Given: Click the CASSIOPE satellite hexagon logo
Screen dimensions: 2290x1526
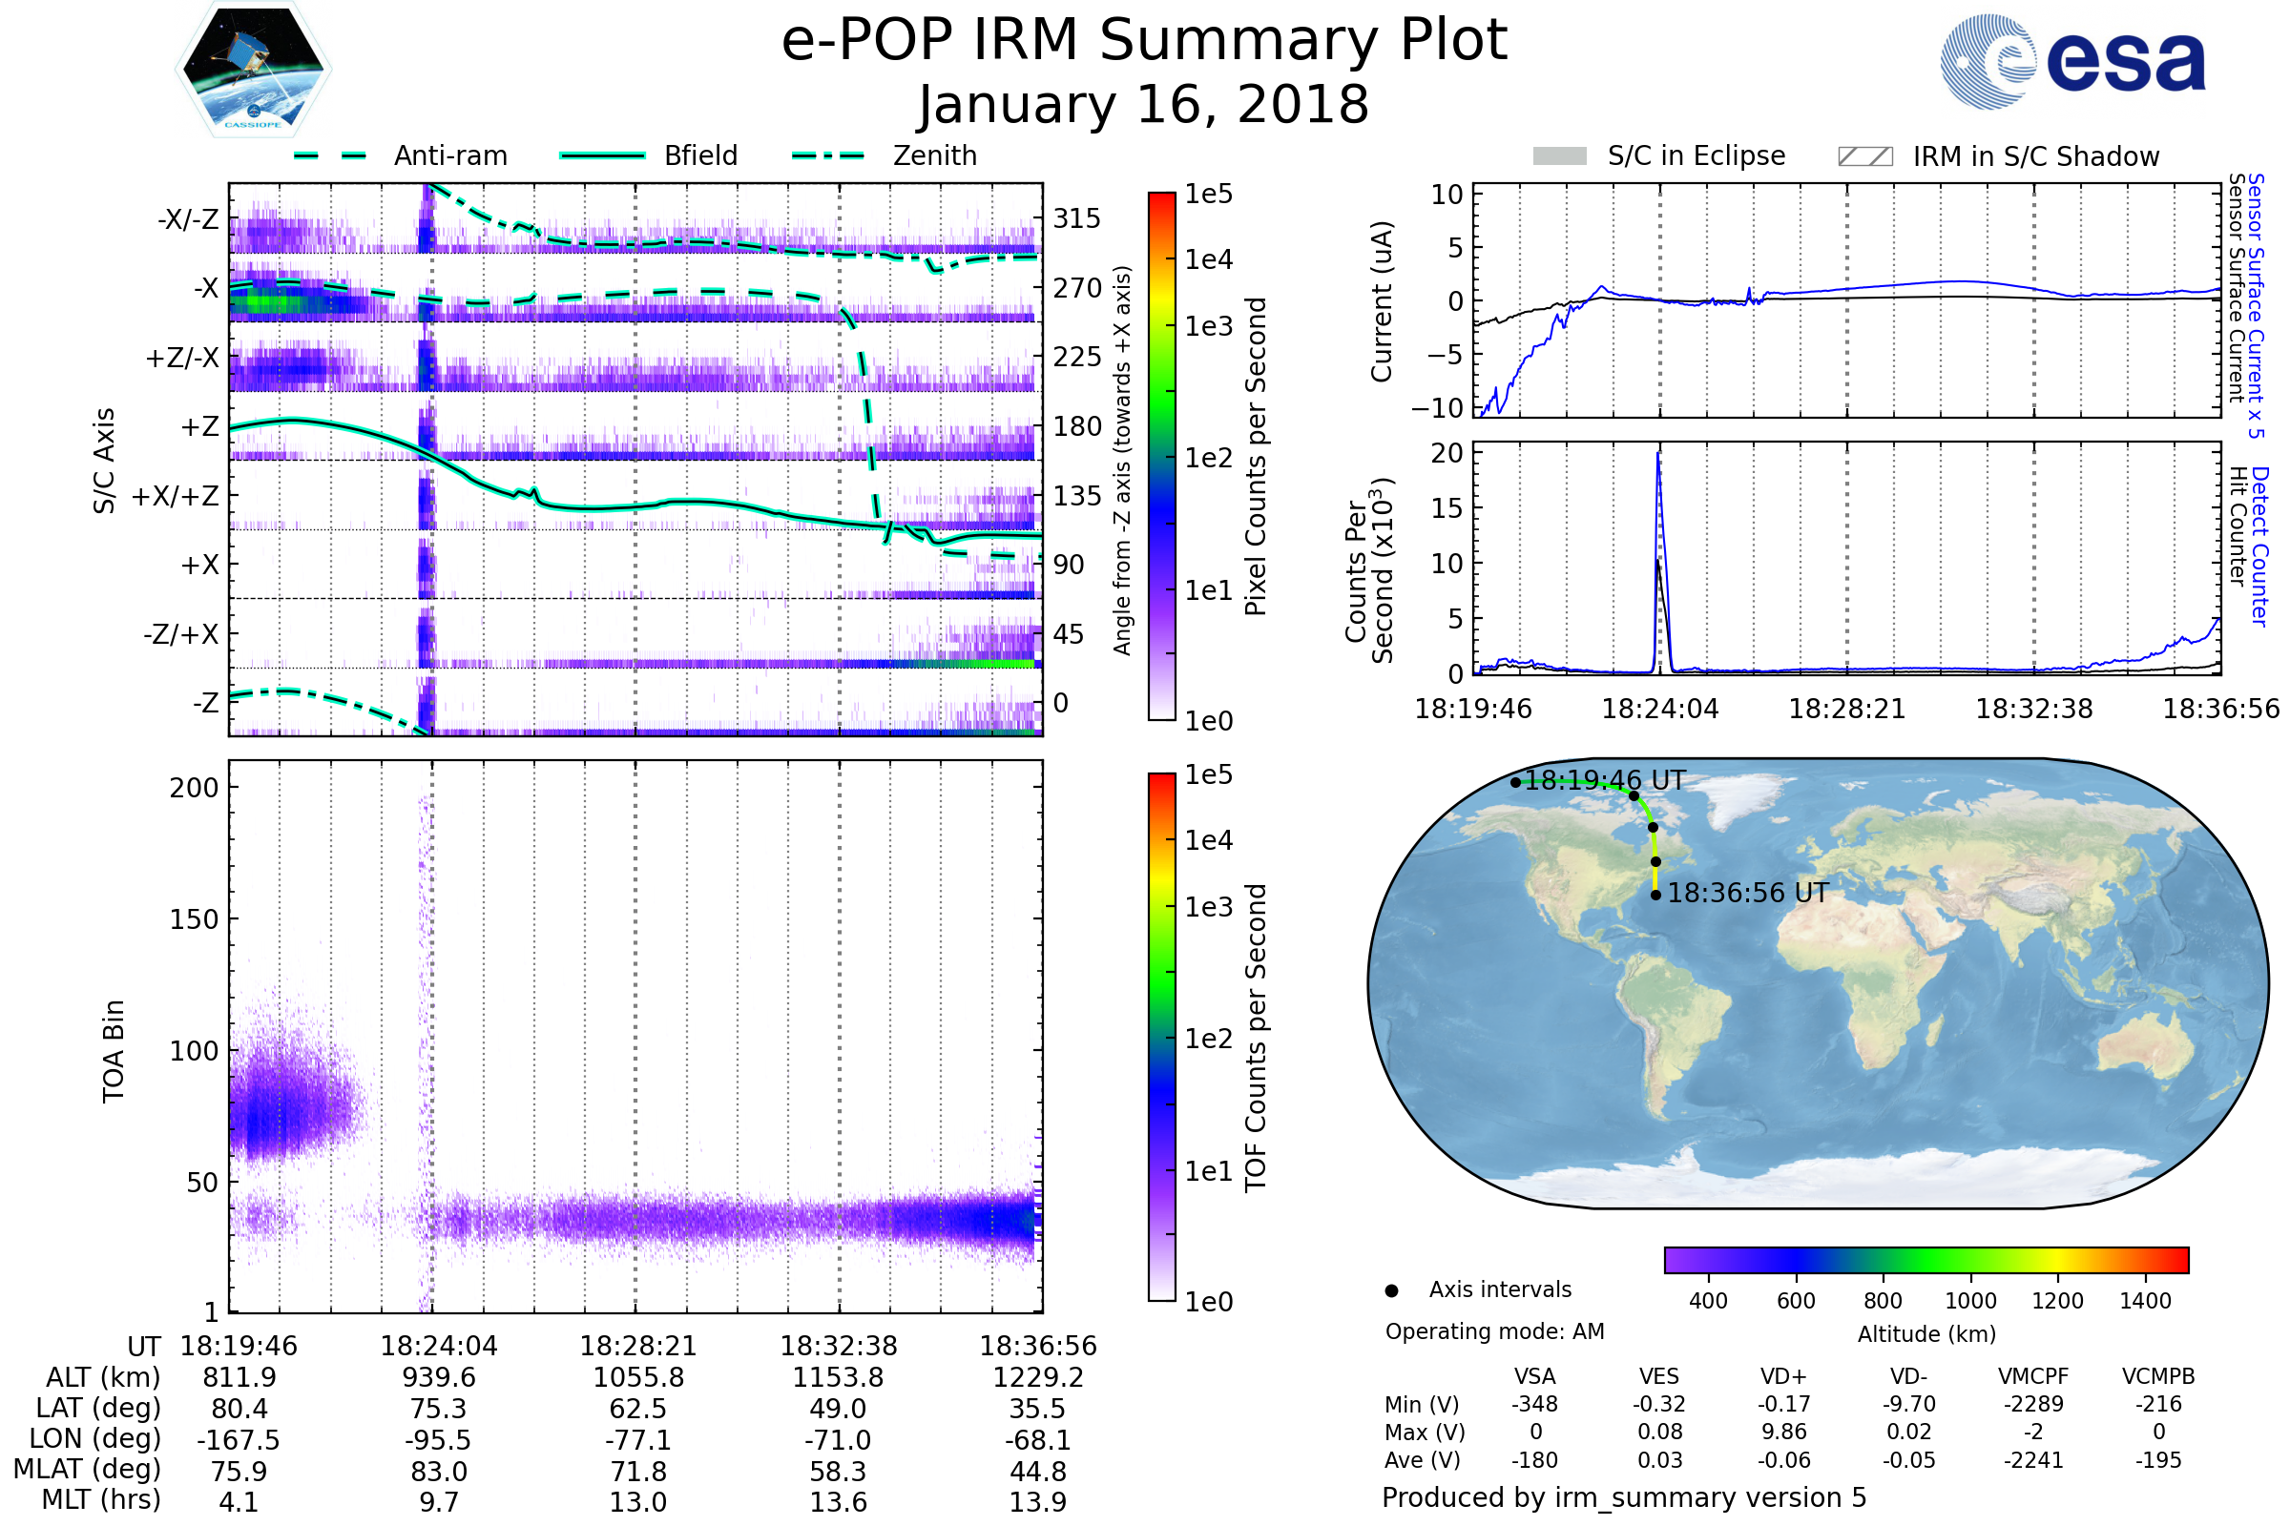Looking at the screenshot, I should tap(253, 70).
